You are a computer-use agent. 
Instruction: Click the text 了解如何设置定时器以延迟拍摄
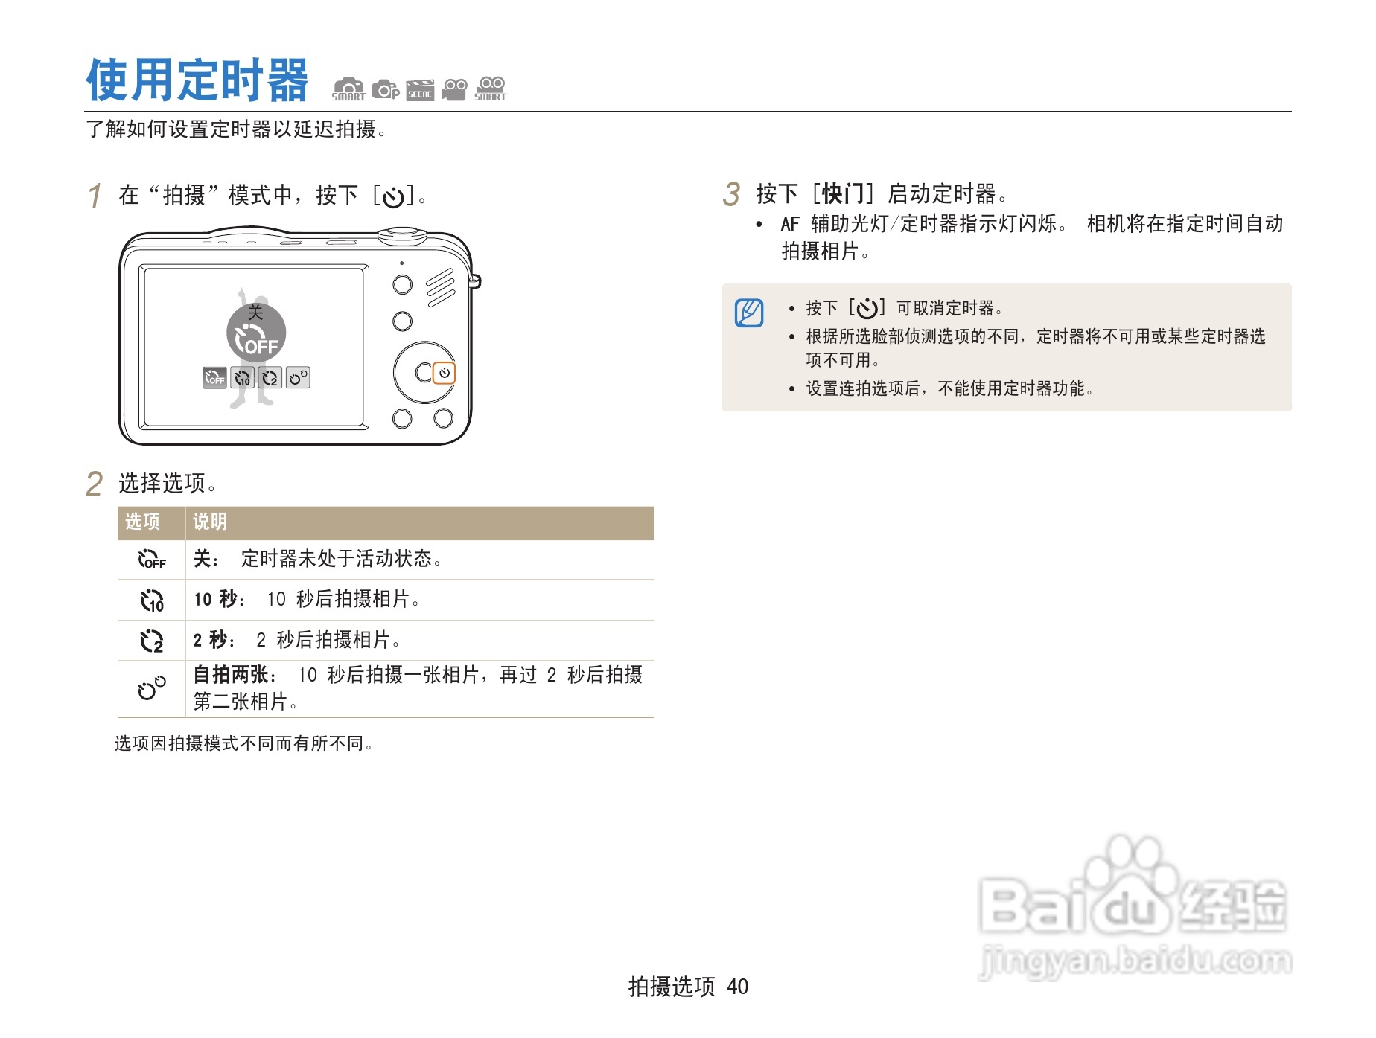coord(236,129)
